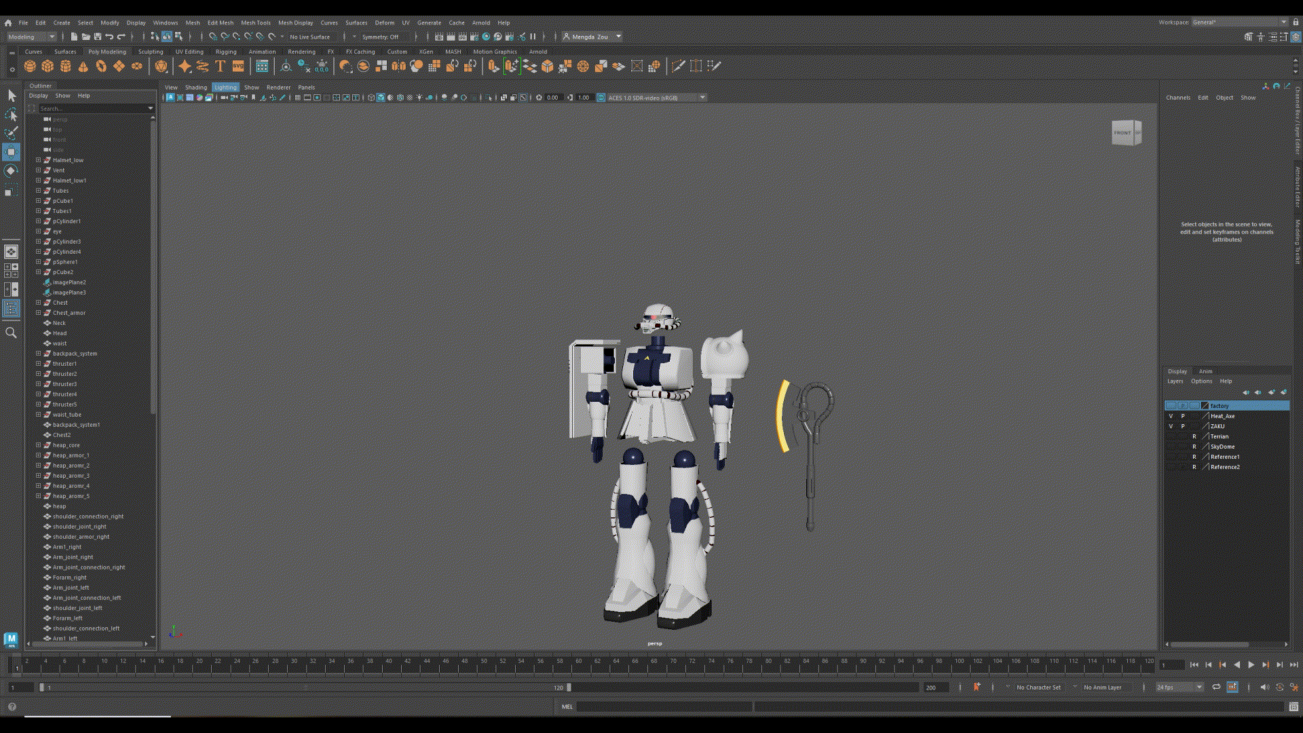This screenshot has width=1303, height=733.
Task: Click the Symmetry: Off button
Action: click(x=380, y=37)
